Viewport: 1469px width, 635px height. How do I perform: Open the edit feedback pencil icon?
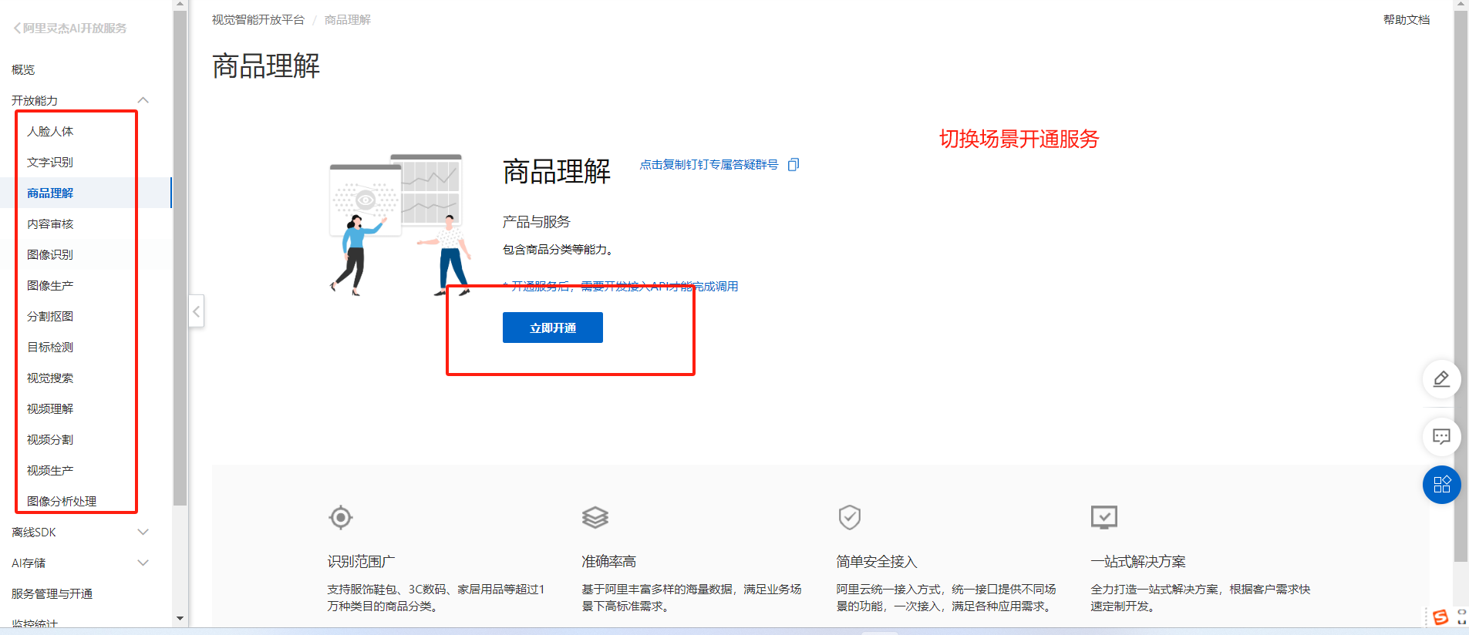[x=1441, y=379]
